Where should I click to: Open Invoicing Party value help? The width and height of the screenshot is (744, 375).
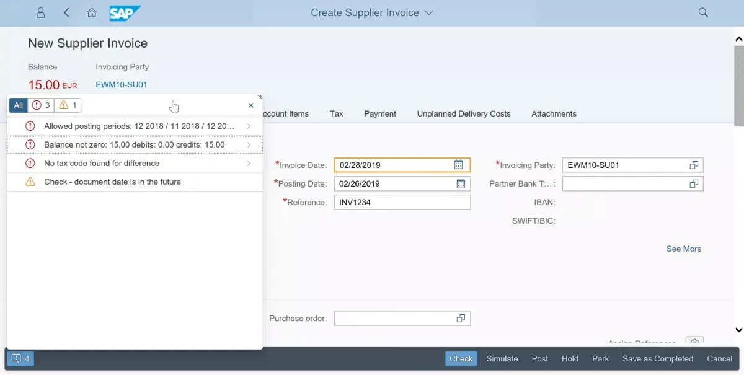[694, 165]
